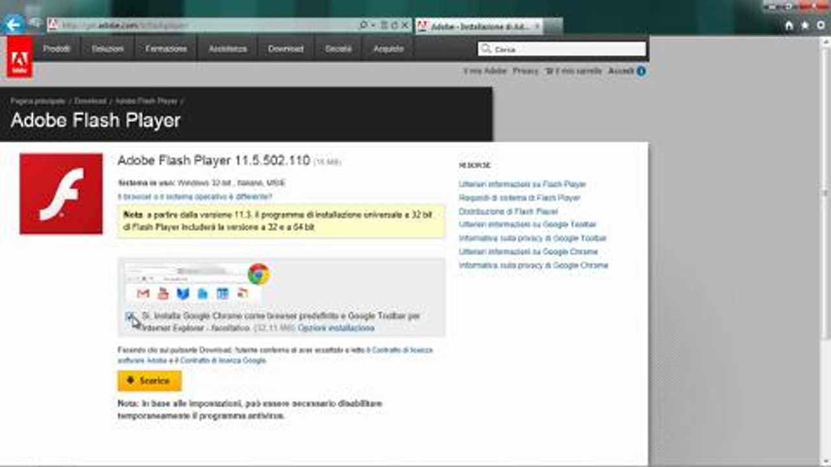Open the Privacy link in header
Viewport: 831px width, 467px height.
(525, 71)
